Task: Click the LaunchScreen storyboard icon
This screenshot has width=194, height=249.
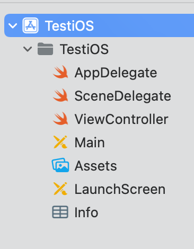Action: [x=60, y=189]
